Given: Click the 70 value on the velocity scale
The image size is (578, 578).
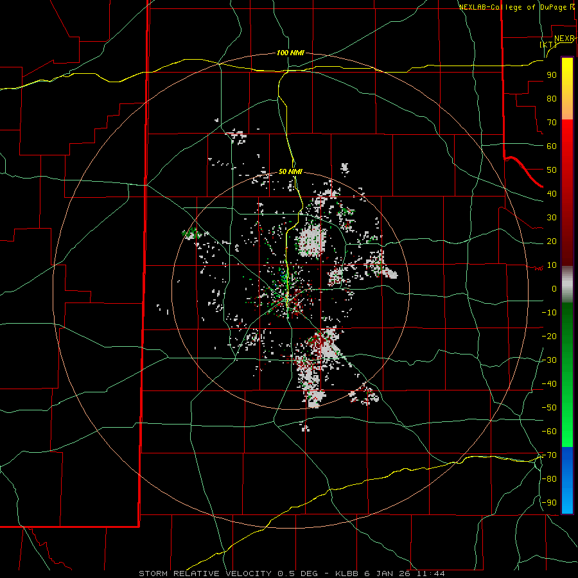Looking at the screenshot, I should [552, 123].
